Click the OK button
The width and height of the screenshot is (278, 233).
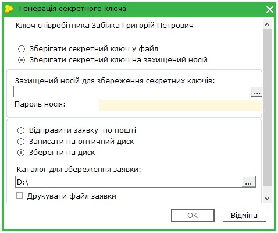pyautogui.click(x=193, y=215)
